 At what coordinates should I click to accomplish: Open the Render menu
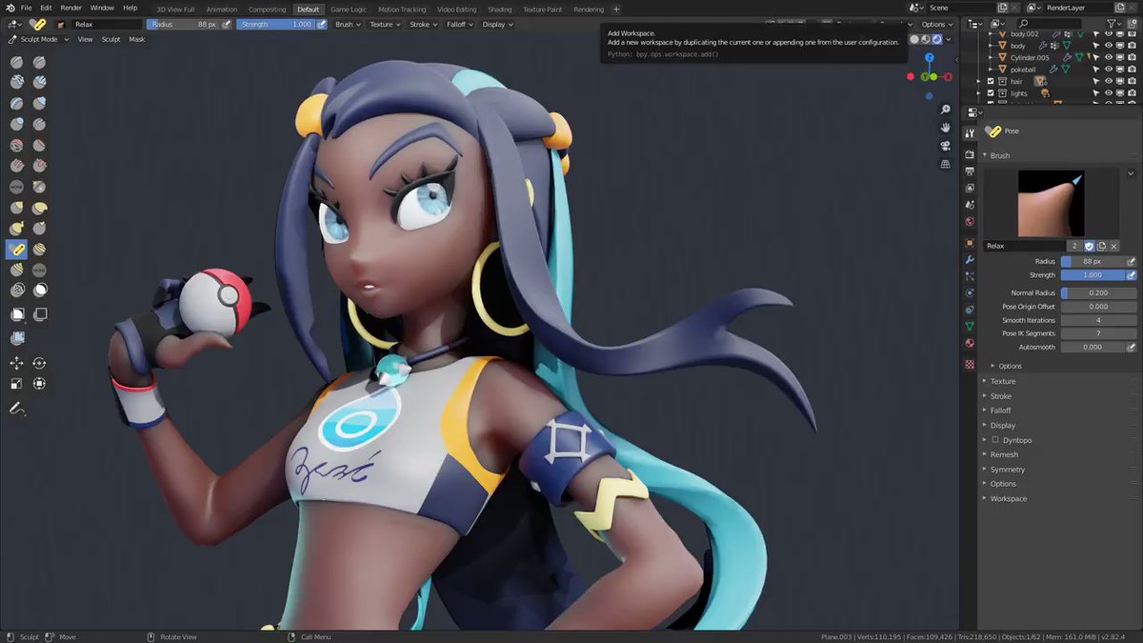click(x=71, y=8)
